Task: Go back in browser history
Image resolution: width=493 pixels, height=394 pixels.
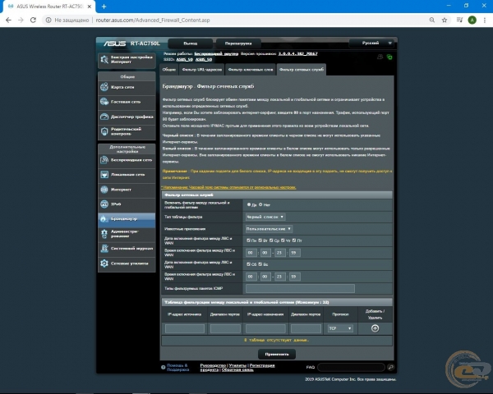Action: 8,20
